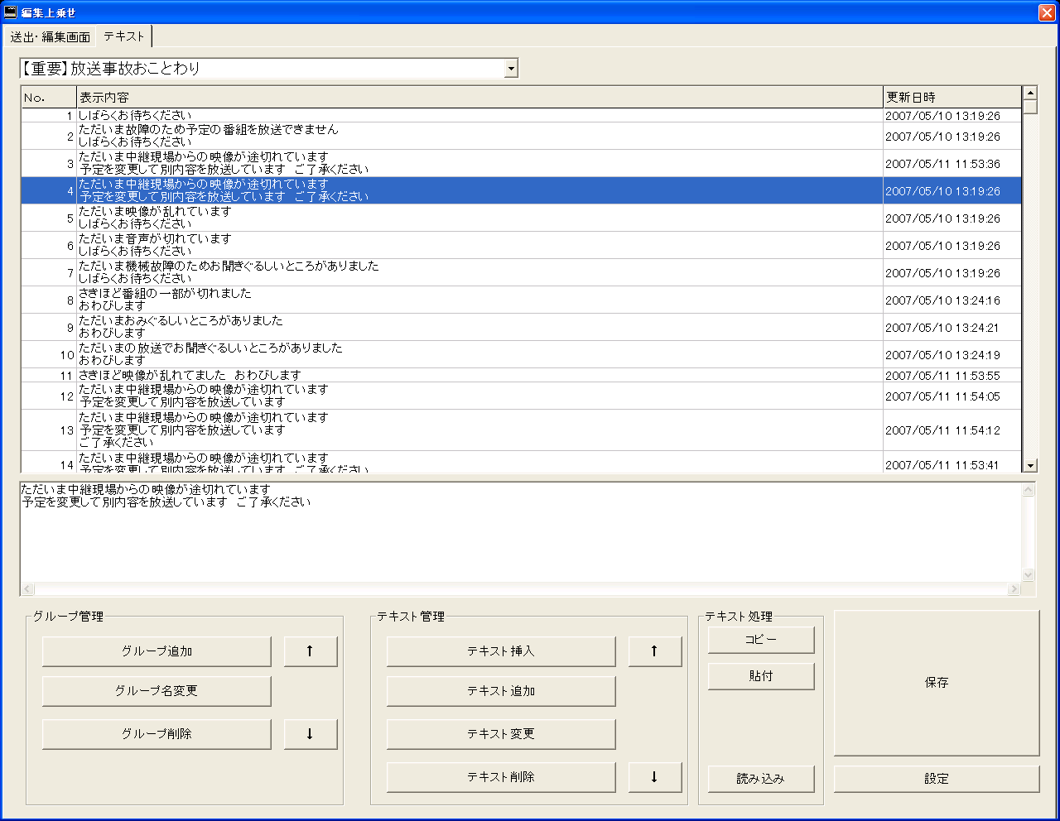This screenshot has height=821, width=1060.
Task: Open the 【重要】放送事故おことわり group dropdown
Action: tap(511, 69)
